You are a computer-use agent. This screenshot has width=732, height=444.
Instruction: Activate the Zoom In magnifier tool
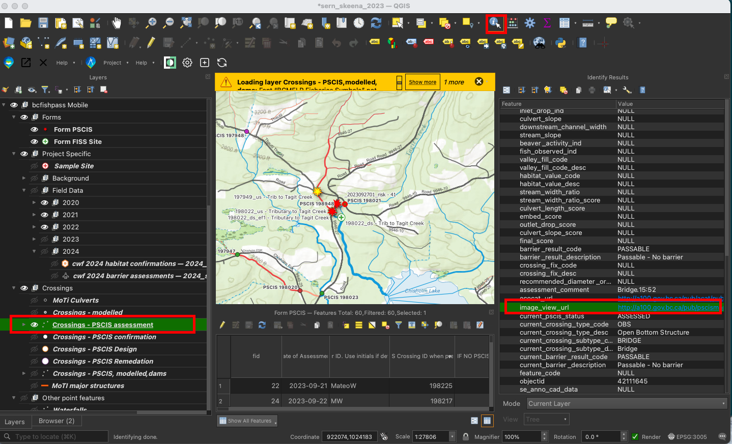coord(151,23)
